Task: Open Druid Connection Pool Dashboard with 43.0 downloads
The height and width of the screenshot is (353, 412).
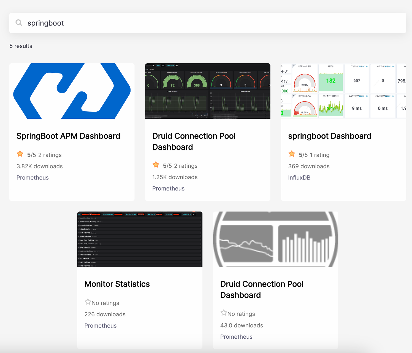Action: click(262, 290)
